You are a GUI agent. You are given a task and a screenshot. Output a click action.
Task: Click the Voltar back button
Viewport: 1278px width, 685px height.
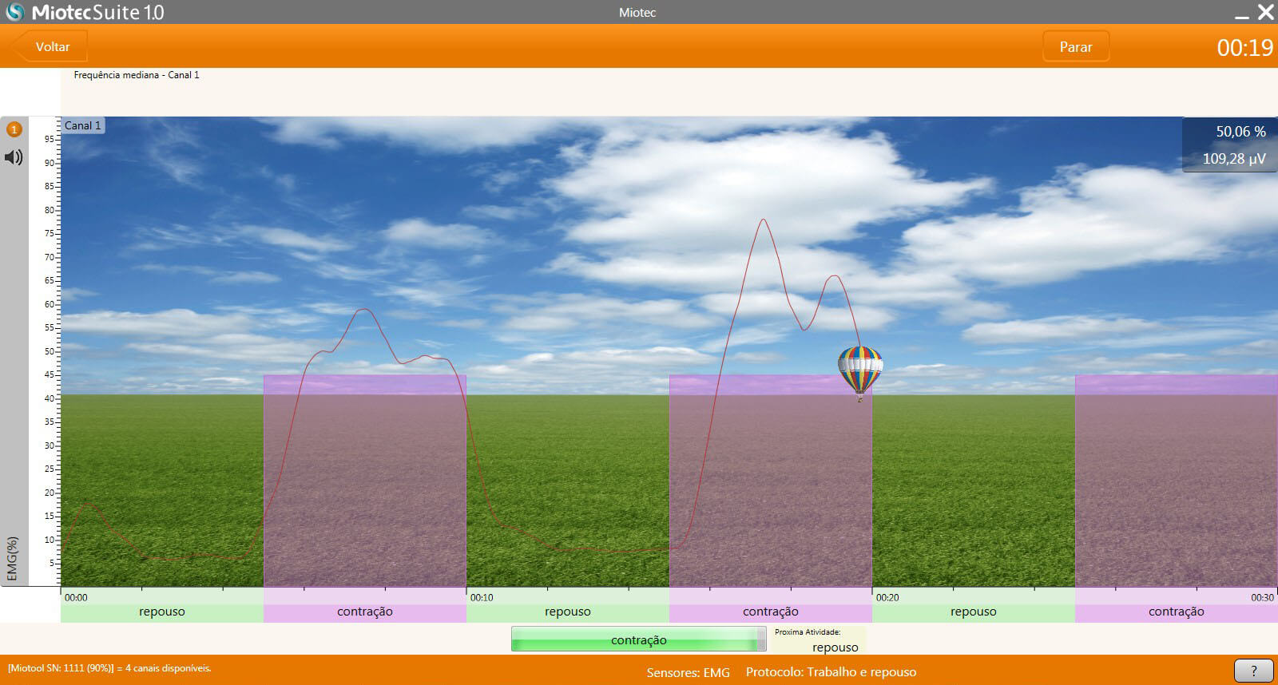coord(50,47)
